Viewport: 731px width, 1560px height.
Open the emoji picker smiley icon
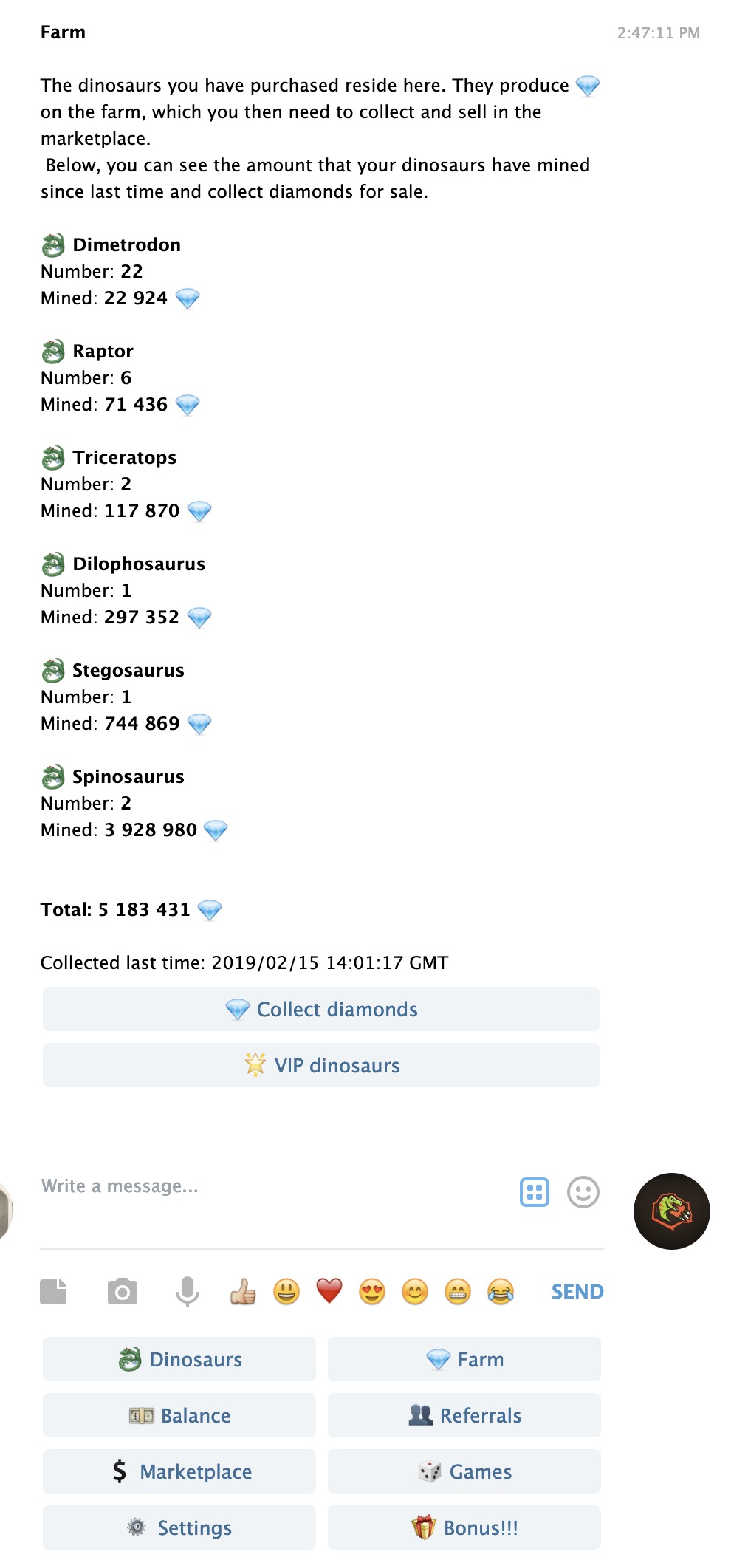[583, 1191]
